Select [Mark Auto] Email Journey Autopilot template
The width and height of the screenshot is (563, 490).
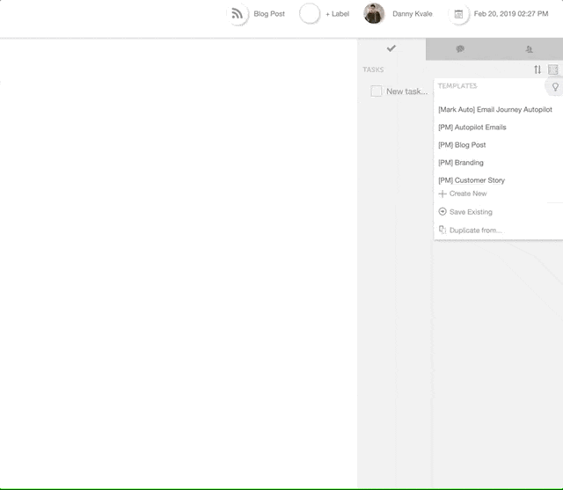495,109
